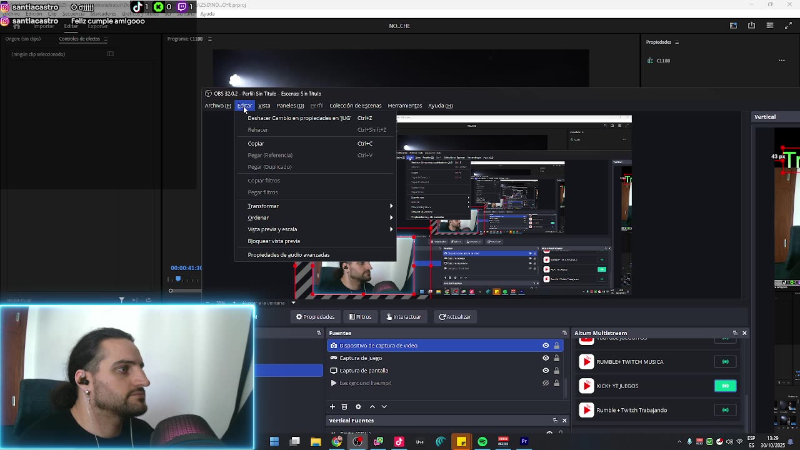Toggle visibility of Captura de juego
This screenshot has height=450, width=800.
pos(546,358)
